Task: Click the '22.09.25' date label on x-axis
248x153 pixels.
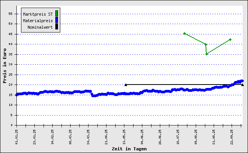Action: tap(232, 136)
